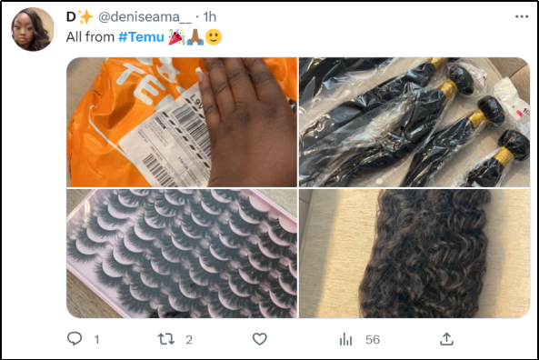Viewport: 539px width, 360px height.
Task: View analytics via the bar chart icon
Action: (345, 339)
